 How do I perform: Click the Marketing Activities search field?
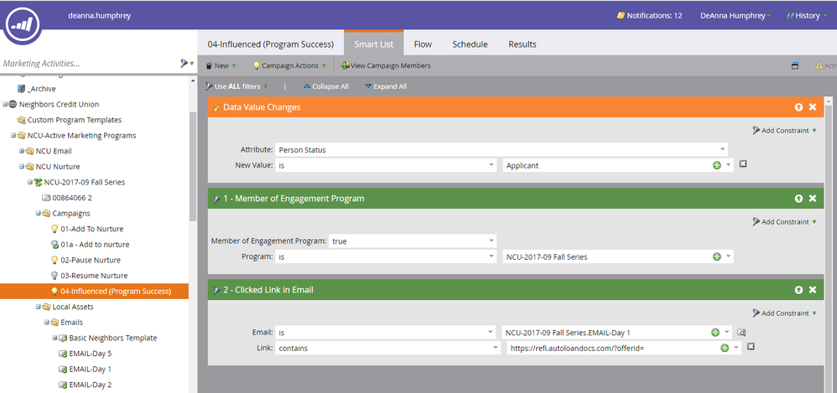click(x=90, y=63)
